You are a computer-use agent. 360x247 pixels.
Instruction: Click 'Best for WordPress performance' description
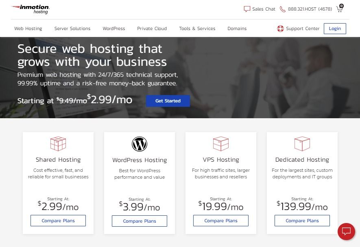[140, 174]
